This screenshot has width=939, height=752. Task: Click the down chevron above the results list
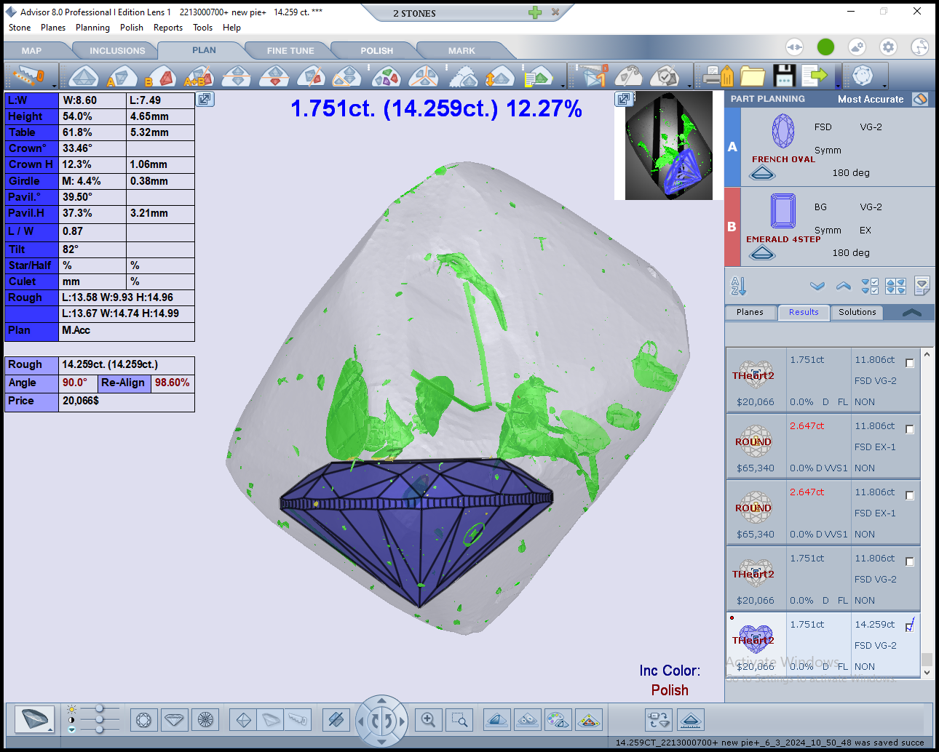pos(817,286)
